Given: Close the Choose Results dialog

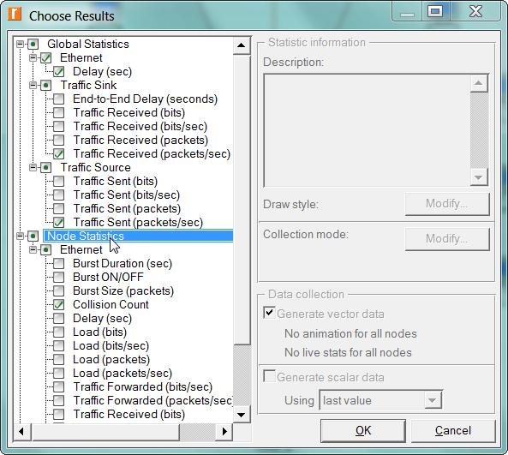Looking at the screenshot, I should 475,12.
